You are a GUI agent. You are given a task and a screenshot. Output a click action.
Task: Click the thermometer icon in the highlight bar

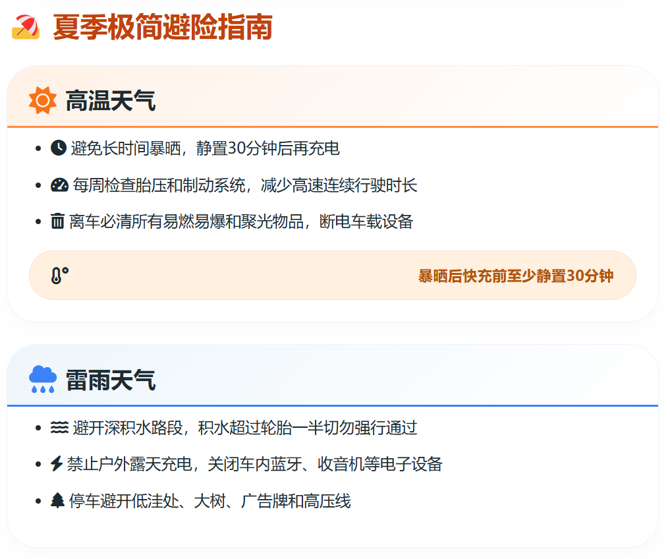click(x=60, y=276)
